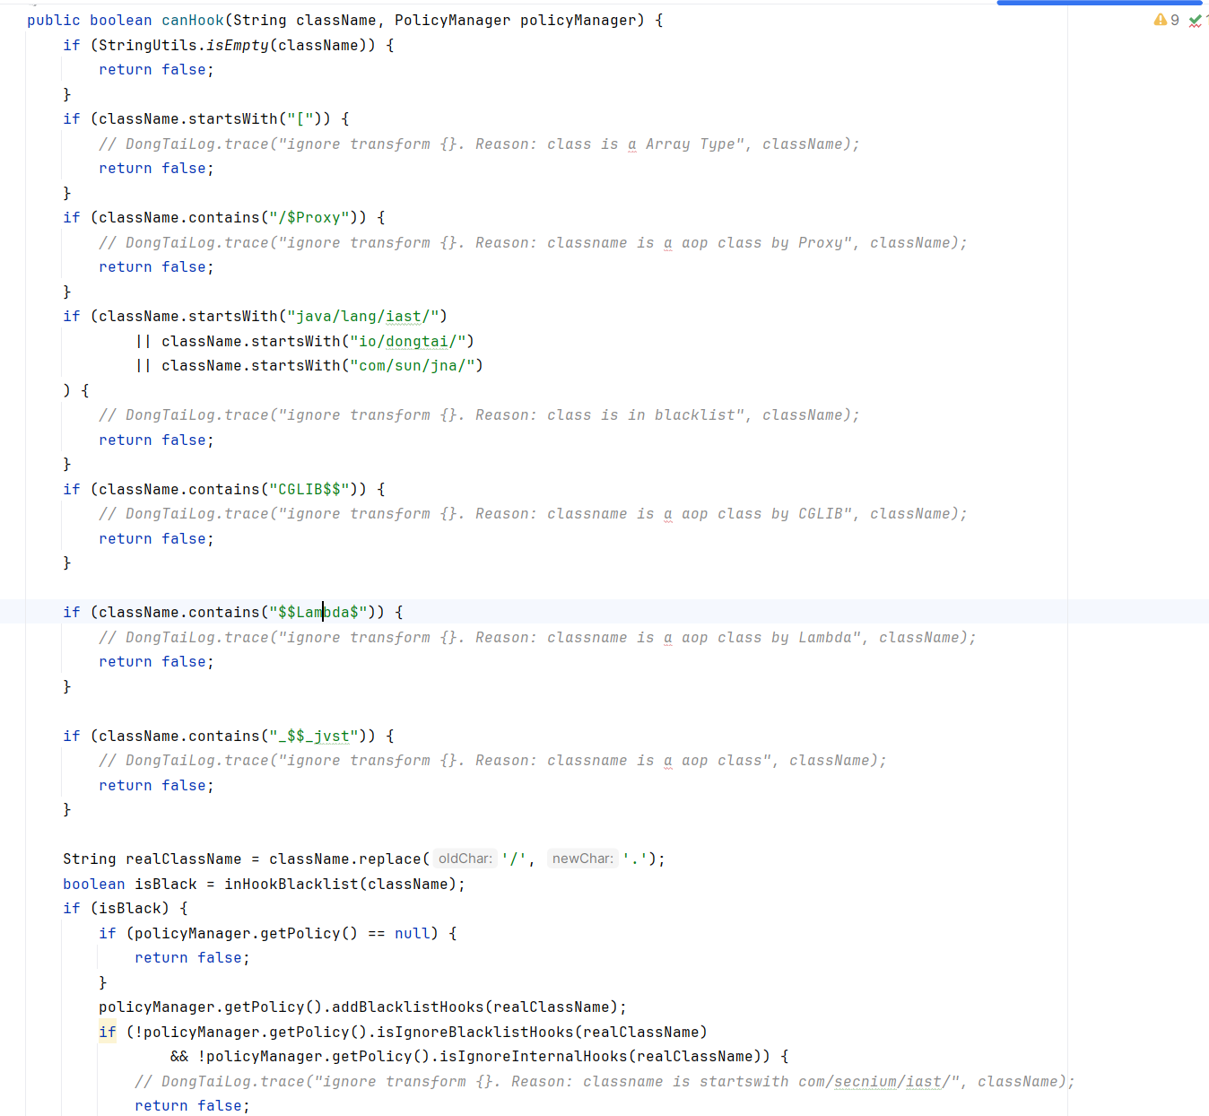This screenshot has height=1116, width=1209.
Task: Click the "_$$_jvst" string literal
Action: tap(313, 736)
